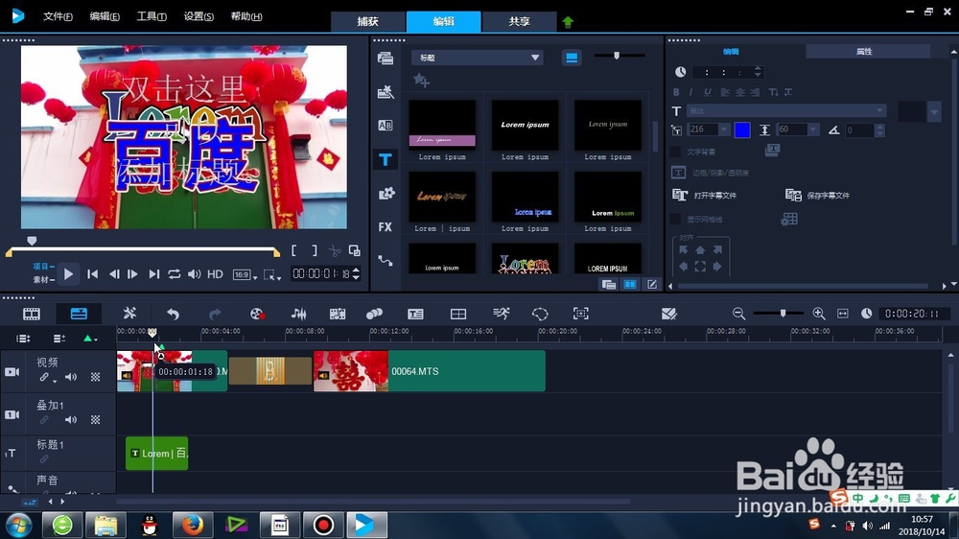Switch to the 共享 tab
Viewport: 959px width, 539px height.
tap(519, 21)
